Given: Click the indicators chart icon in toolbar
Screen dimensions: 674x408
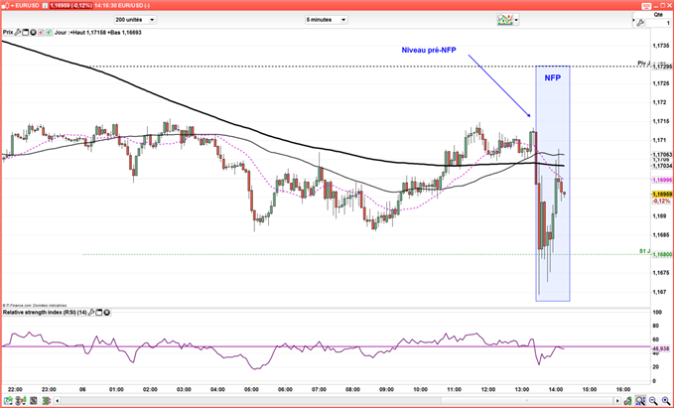Looking at the screenshot, I should click(505, 20).
